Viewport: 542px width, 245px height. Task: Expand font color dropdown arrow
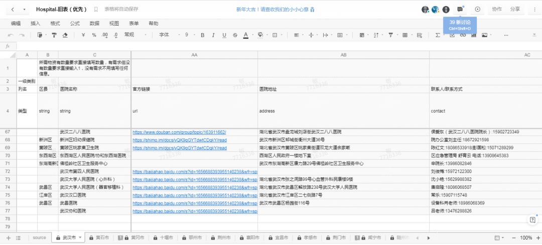(252, 35)
